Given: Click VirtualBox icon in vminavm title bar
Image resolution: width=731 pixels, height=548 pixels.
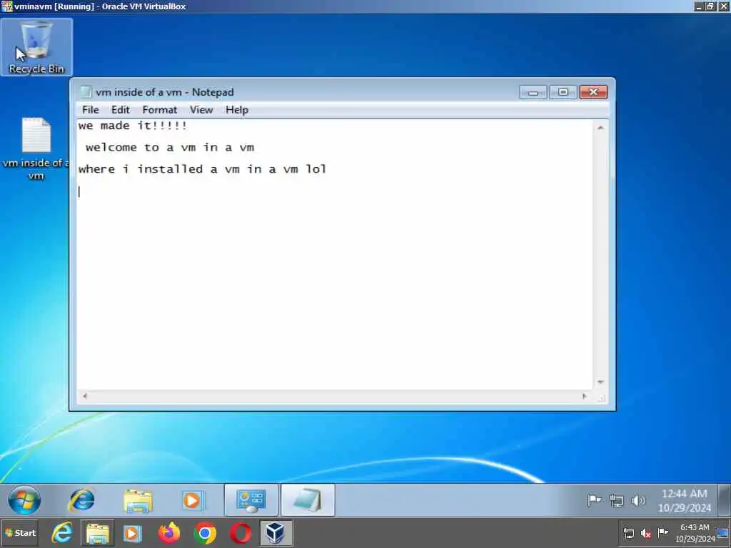Looking at the screenshot, I should tap(6, 6).
